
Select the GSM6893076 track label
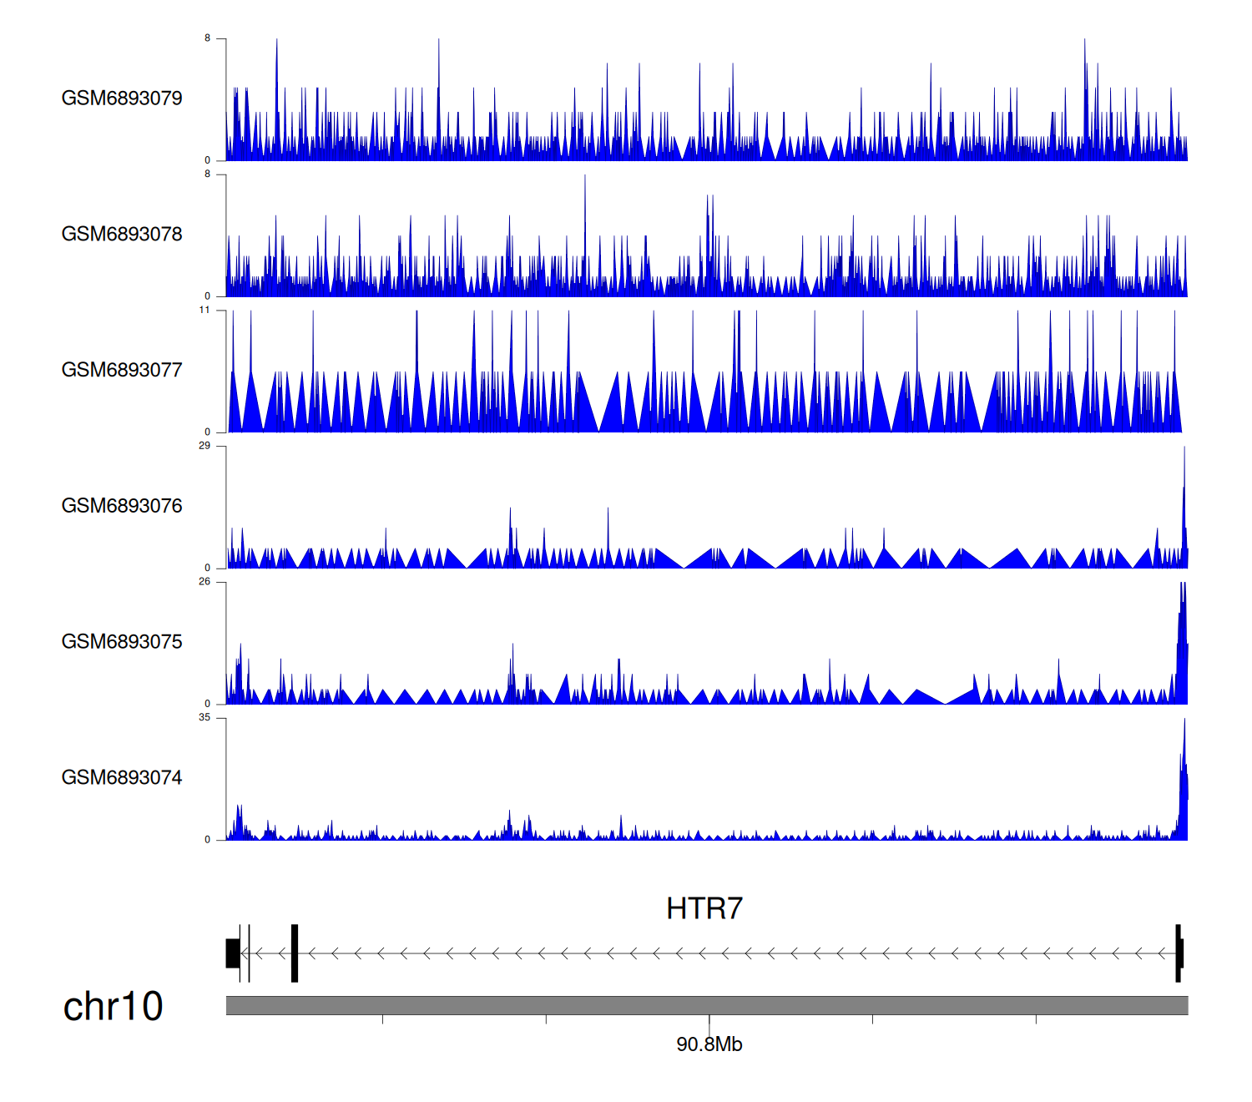pyautogui.click(x=122, y=506)
